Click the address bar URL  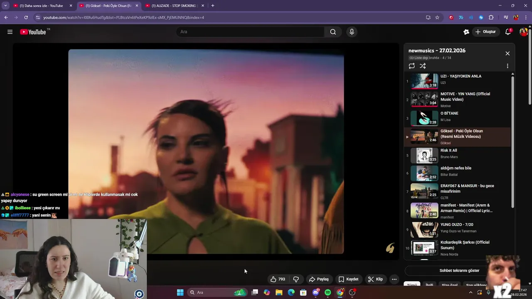pos(123,17)
